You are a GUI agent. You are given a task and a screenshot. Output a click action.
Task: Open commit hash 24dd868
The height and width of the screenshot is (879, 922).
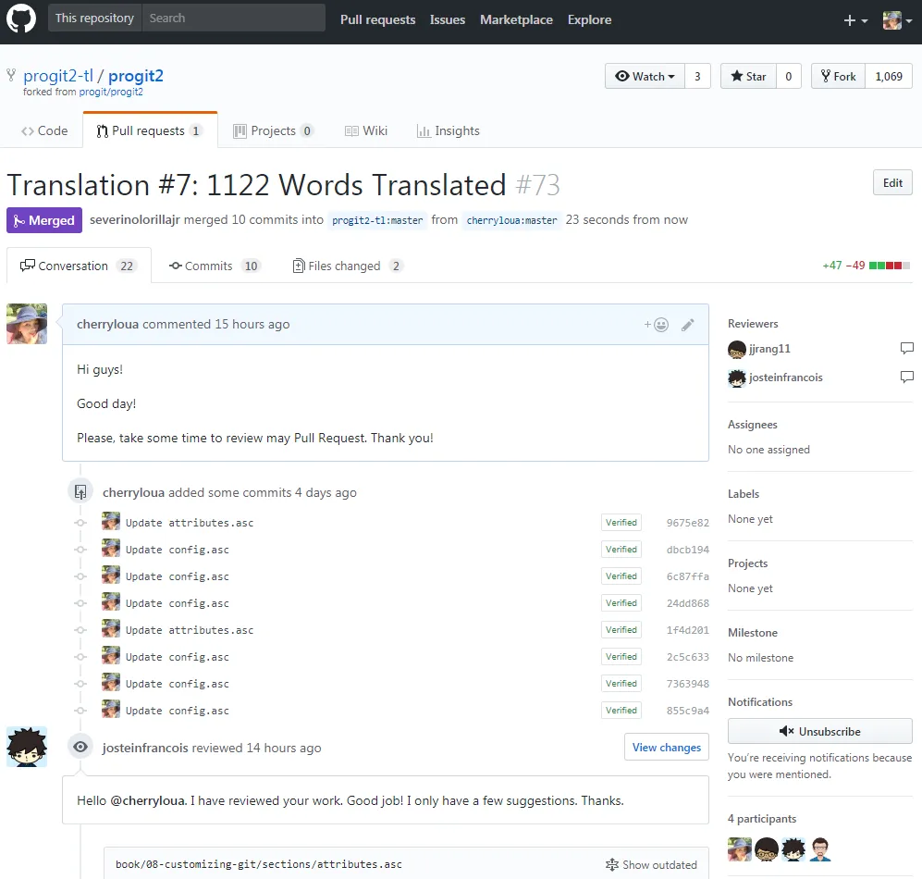[687, 603]
